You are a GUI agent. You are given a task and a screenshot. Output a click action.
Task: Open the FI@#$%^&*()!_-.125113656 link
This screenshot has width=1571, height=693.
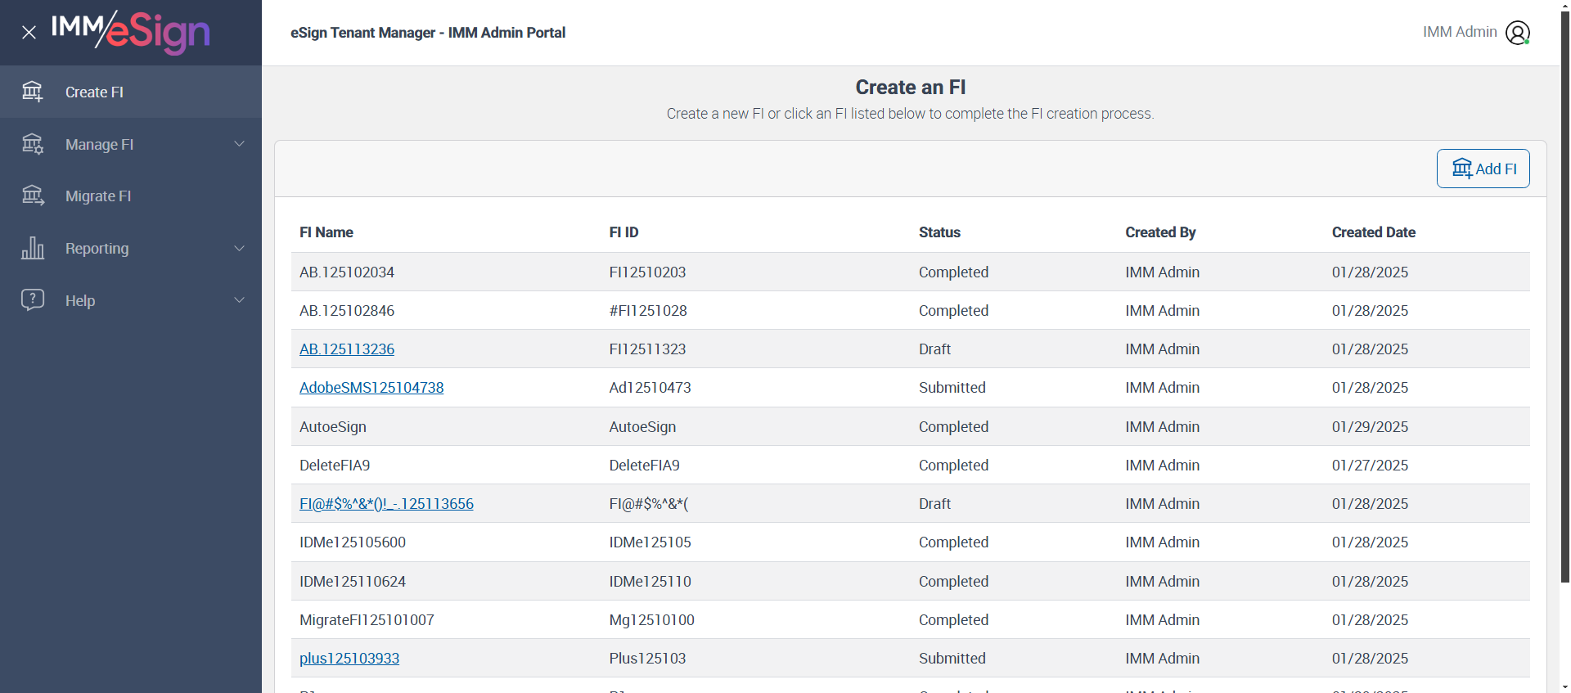[x=386, y=504]
